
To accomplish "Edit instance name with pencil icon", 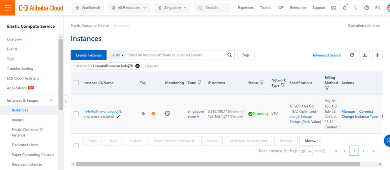I will pyautogui.click(x=119, y=117).
